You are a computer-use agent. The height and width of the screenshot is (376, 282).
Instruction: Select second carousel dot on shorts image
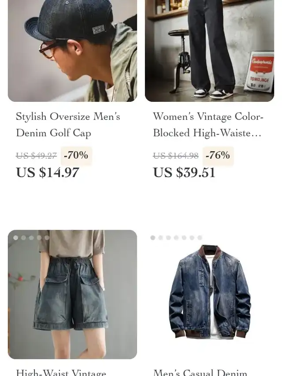pos(23,238)
